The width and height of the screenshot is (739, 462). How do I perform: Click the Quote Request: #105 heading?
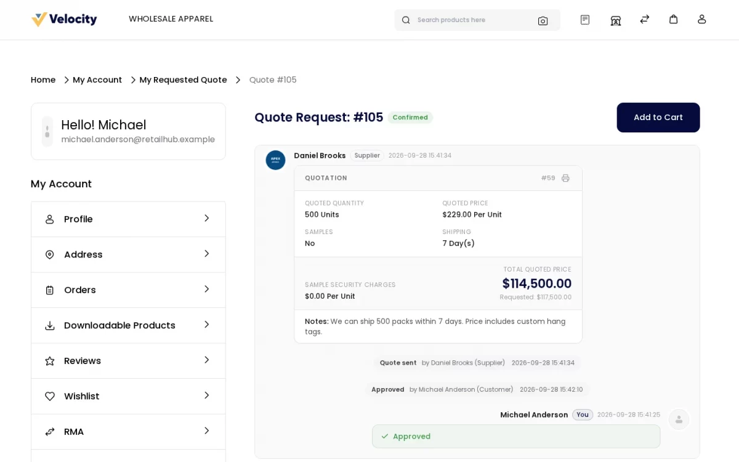point(319,118)
